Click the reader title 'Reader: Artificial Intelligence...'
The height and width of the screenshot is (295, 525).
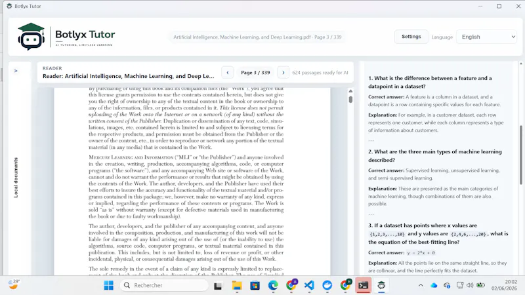[x=128, y=76]
